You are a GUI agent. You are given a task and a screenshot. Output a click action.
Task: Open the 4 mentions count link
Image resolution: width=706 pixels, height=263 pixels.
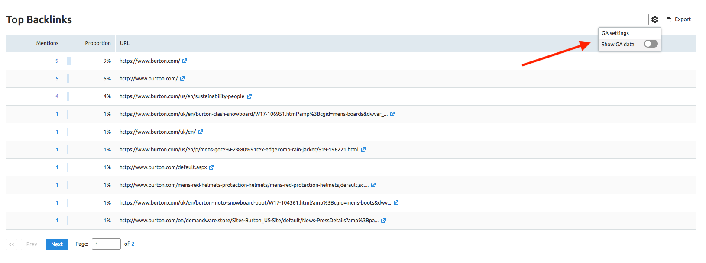point(57,96)
